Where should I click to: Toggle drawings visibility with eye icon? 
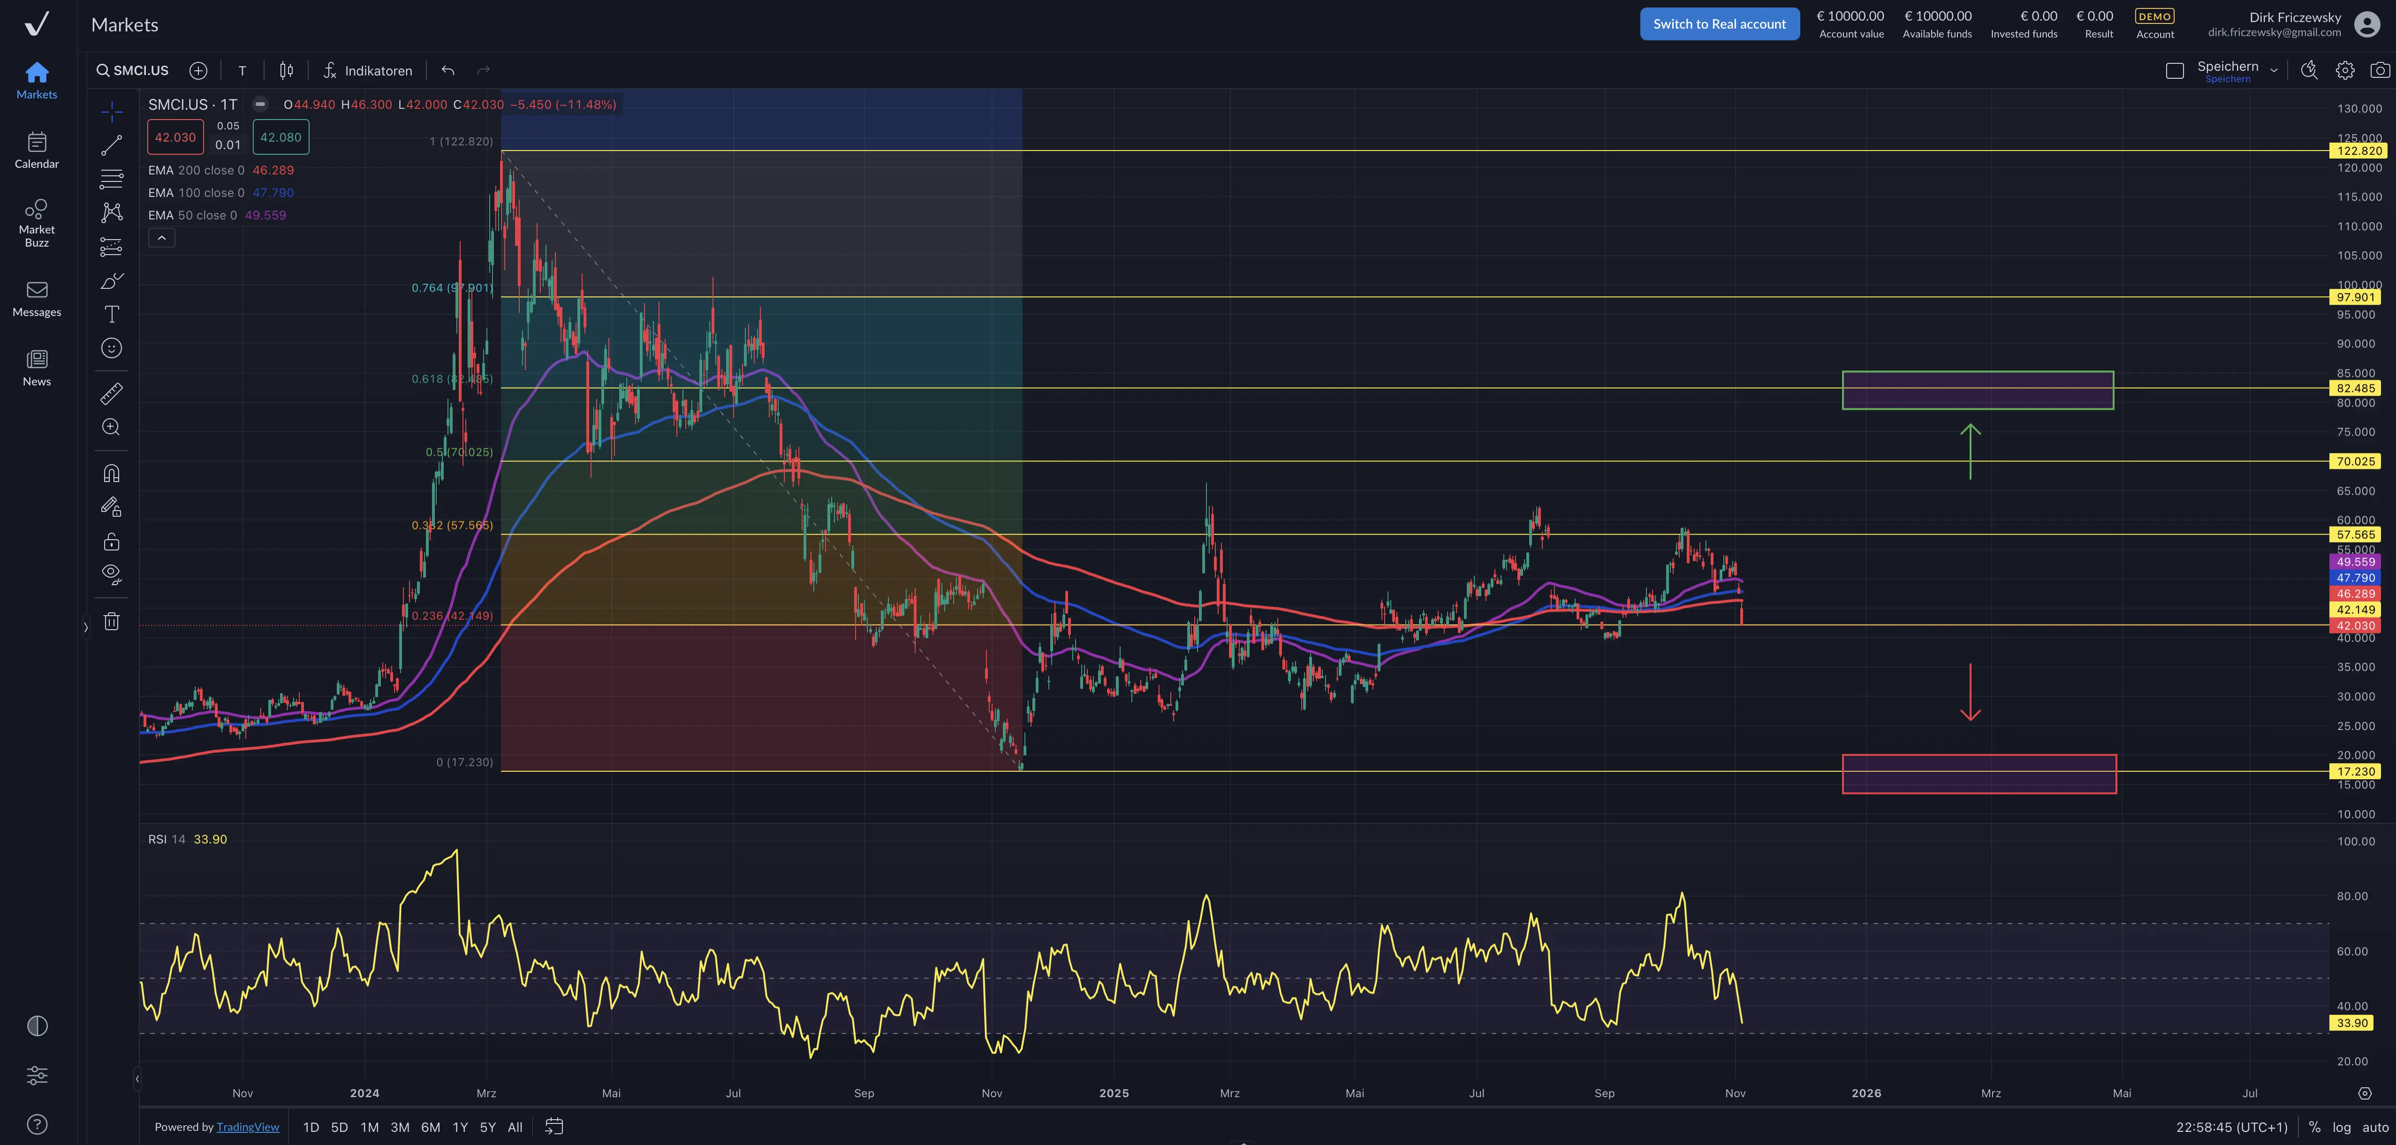(112, 573)
